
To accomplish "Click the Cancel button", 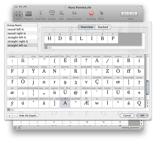I will click(x=127, y=116).
